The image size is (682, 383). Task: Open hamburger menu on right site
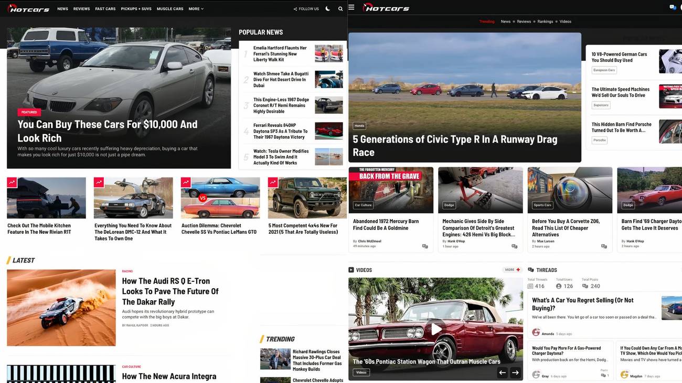(351, 7)
